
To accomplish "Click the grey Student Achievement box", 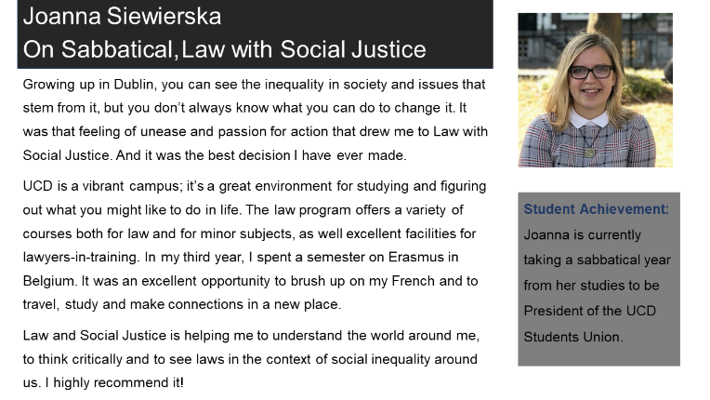I will pyautogui.click(x=598, y=279).
